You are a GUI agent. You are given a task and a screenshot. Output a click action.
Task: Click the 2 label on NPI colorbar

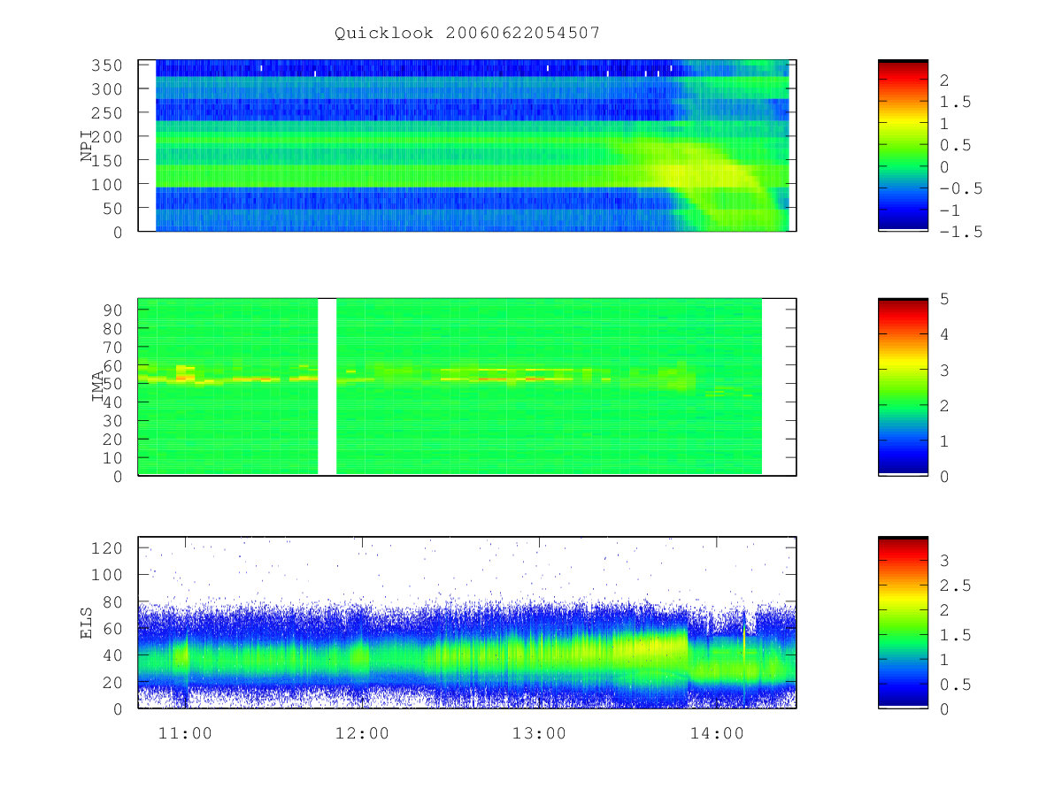click(944, 80)
